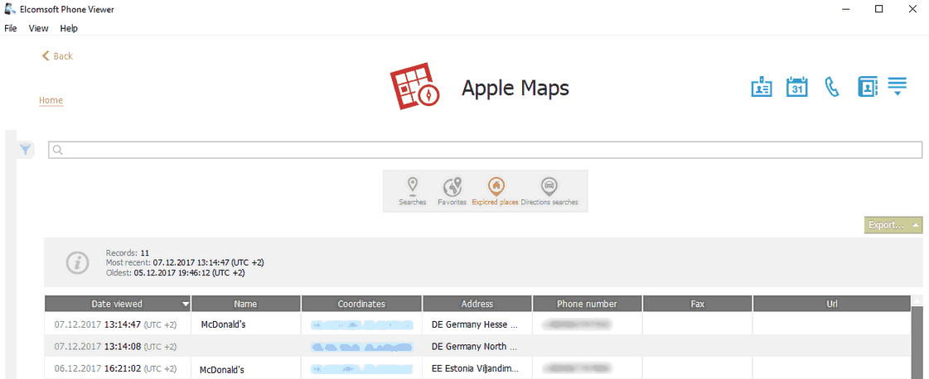
Task: Open the Contacts address book icon
Action: 867,87
